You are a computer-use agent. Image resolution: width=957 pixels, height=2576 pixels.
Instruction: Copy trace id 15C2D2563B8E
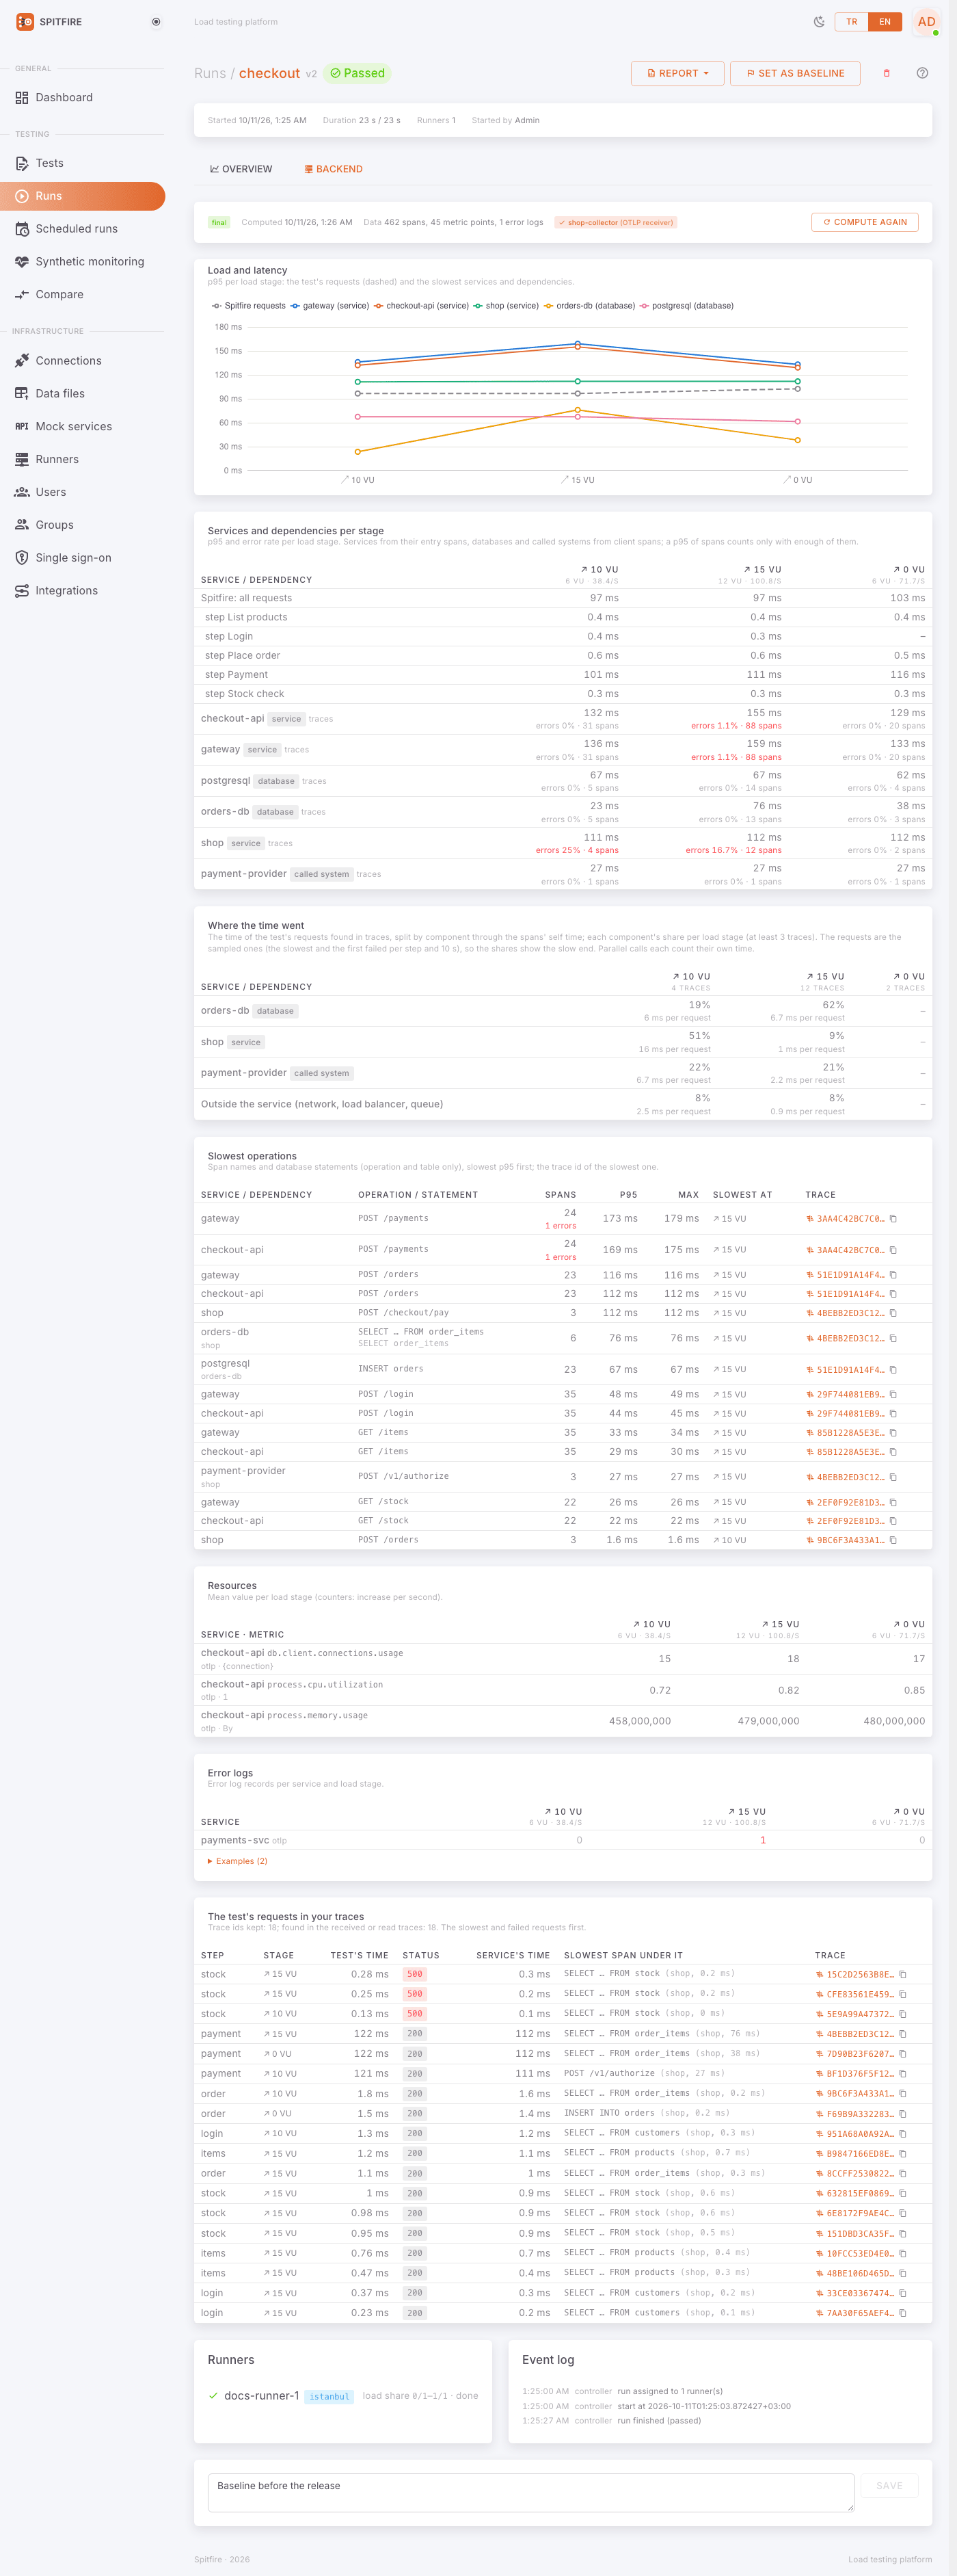pyautogui.click(x=903, y=1975)
